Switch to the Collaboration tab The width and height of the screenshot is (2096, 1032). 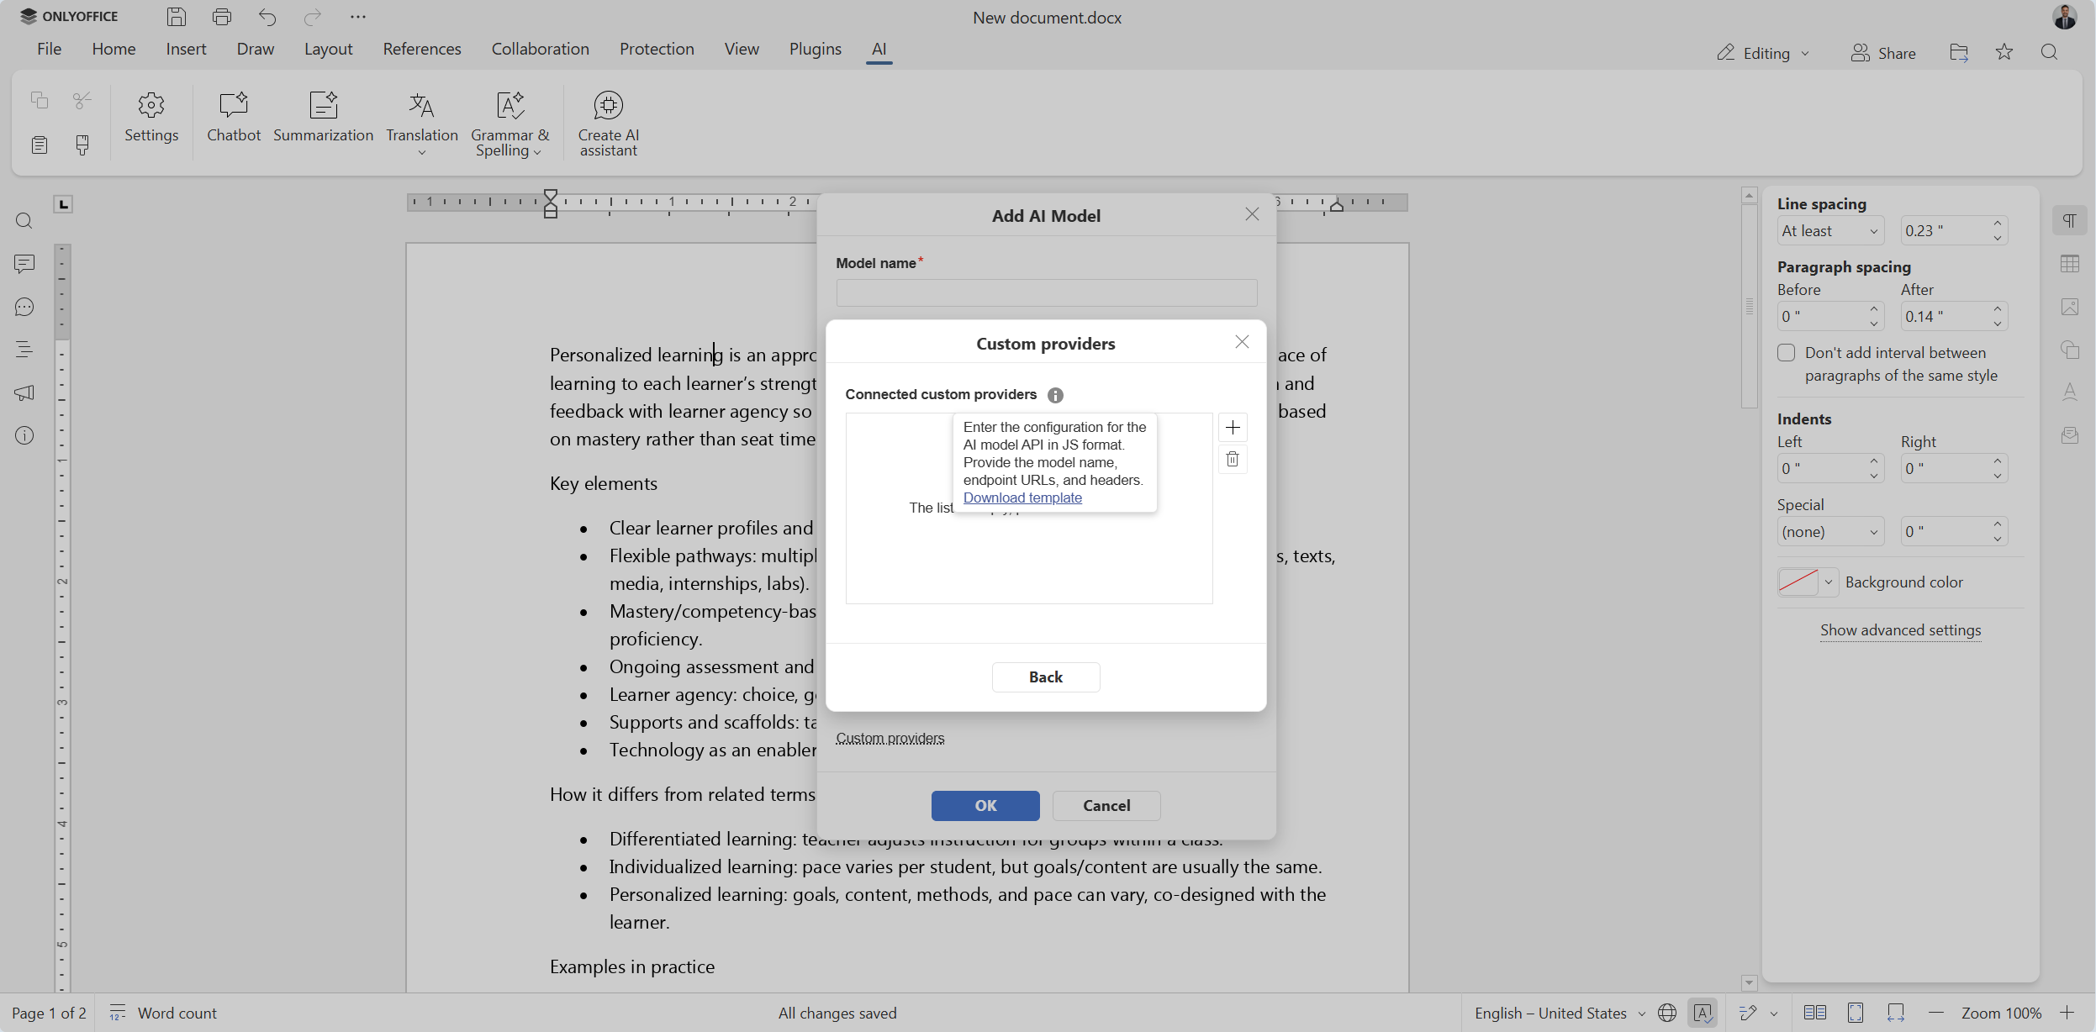click(x=540, y=49)
